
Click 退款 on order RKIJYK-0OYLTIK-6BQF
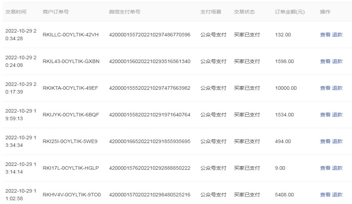point(337,115)
